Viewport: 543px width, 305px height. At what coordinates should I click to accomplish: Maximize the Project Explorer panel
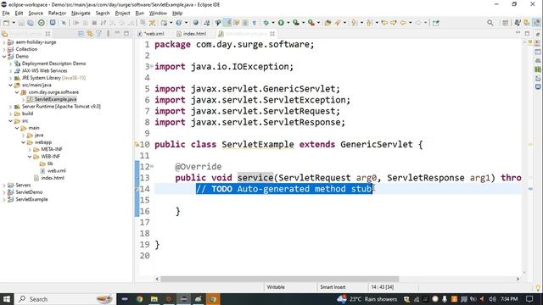coord(126,34)
